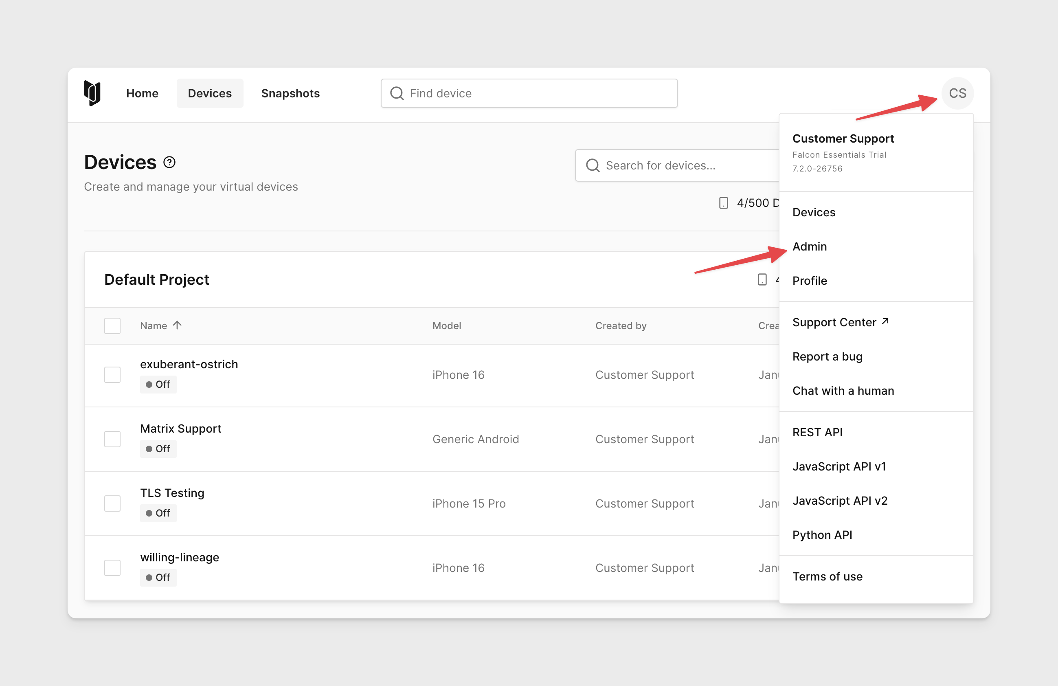Click the Find device input field
The width and height of the screenshot is (1058, 686).
[x=529, y=93]
